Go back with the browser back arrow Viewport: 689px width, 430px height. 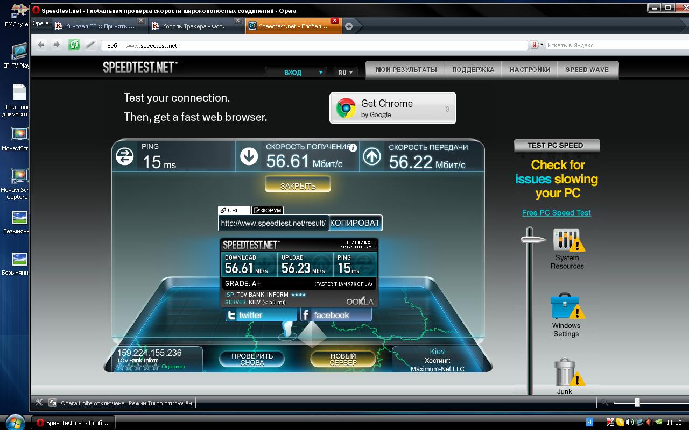[x=41, y=45]
